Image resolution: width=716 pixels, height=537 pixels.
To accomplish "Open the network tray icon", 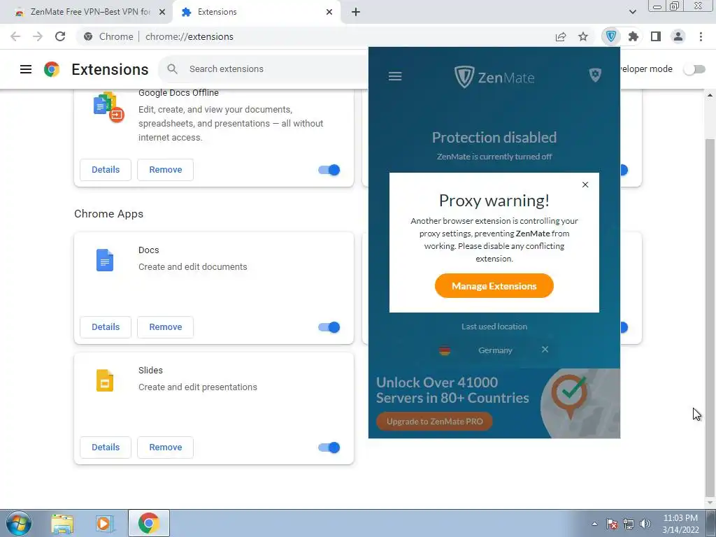I will pyautogui.click(x=629, y=524).
